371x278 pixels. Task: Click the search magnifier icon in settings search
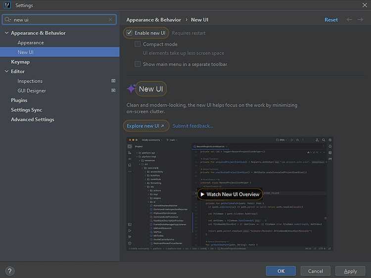point(7,19)
